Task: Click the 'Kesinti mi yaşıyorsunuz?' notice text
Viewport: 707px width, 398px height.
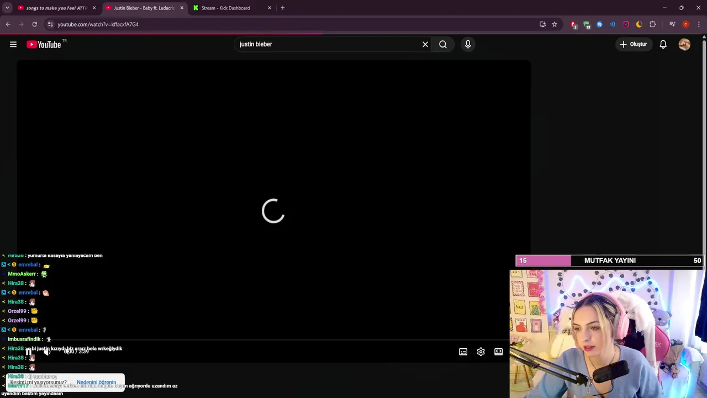Action: (x=38, y=382)
